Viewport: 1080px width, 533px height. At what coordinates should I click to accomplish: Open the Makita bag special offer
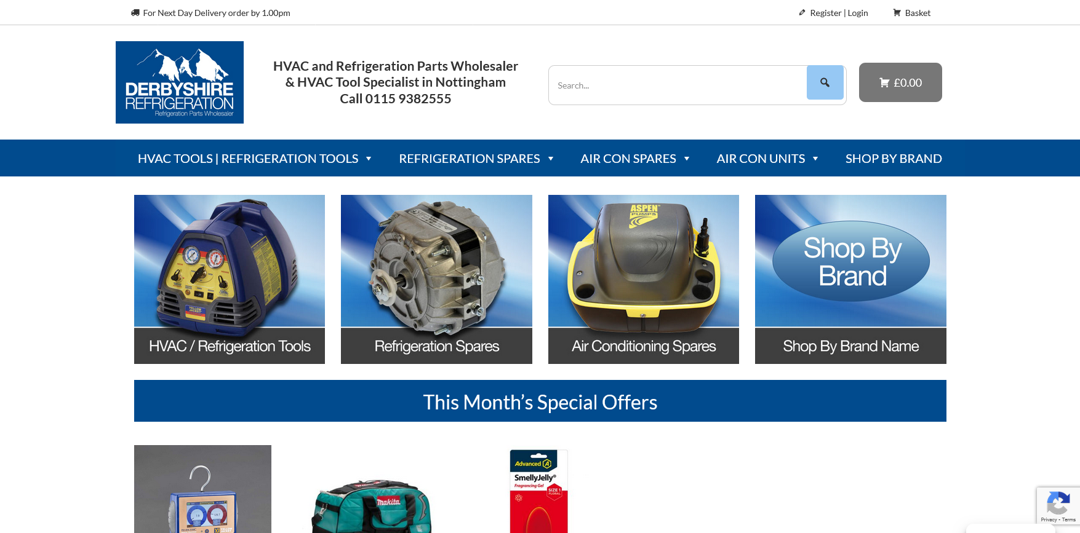click(372, 503)
